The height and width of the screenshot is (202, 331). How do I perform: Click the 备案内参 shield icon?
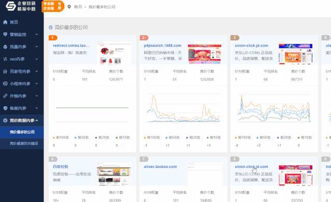(x=5, y=108)
